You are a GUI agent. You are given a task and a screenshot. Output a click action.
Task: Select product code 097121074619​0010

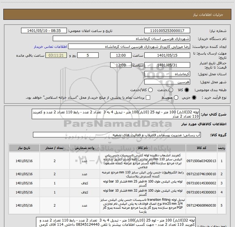pos(201,174)
